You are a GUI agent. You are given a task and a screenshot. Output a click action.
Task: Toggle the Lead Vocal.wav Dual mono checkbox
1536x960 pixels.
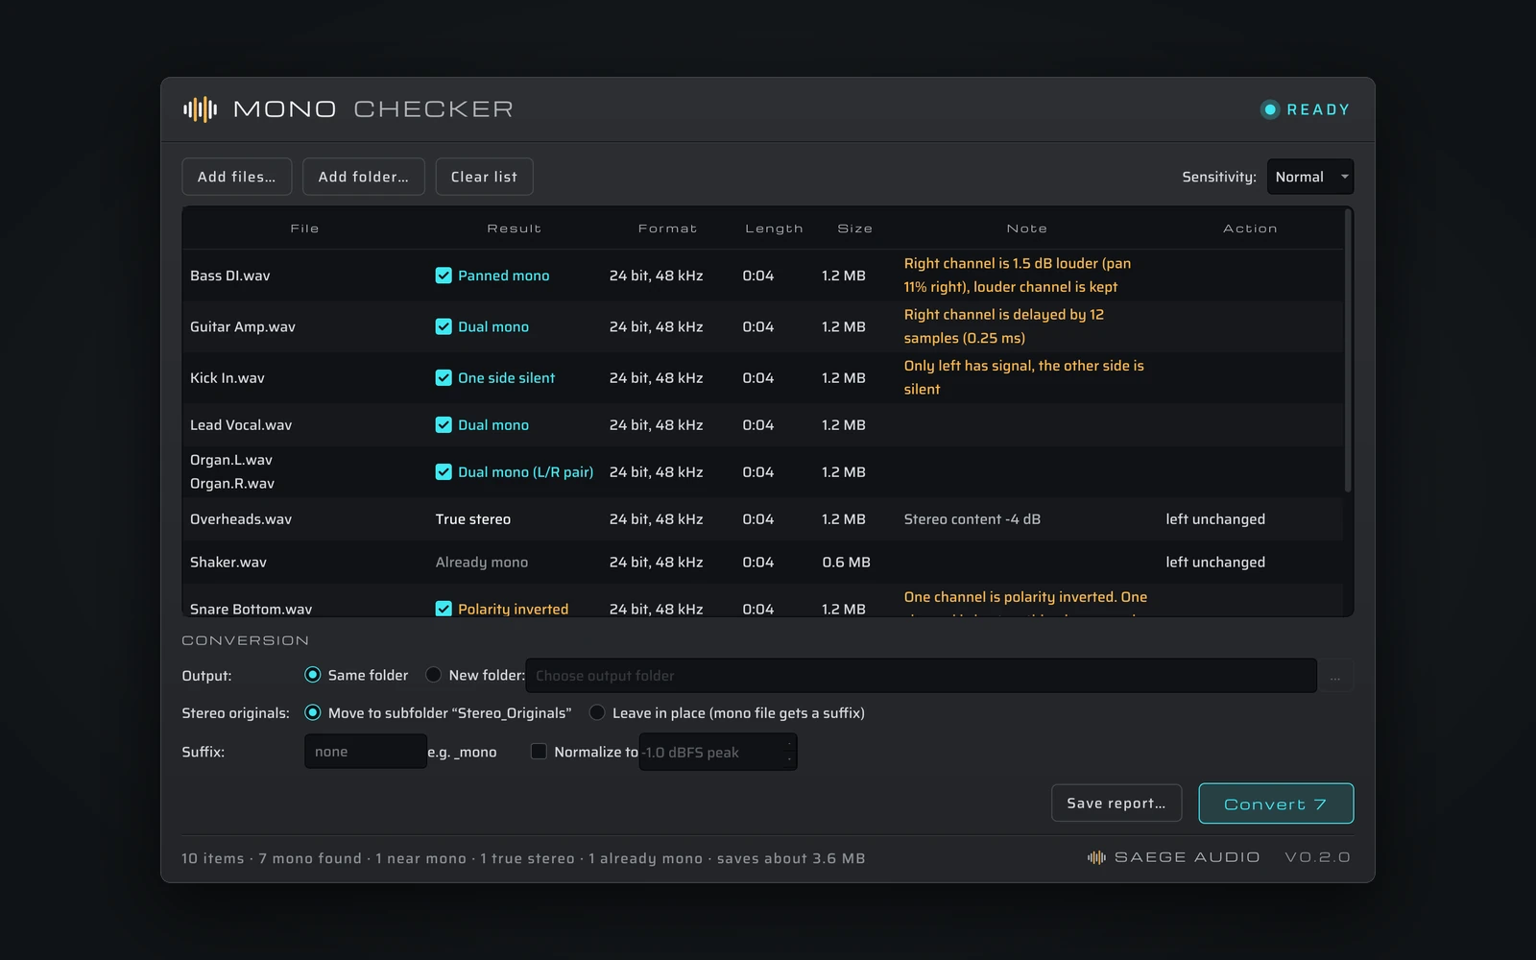pos(444,424)
